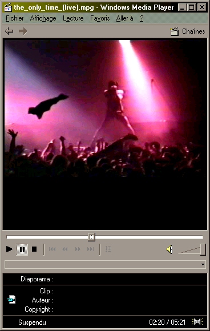
Task: Click the Auteur label
Action: 42,300
